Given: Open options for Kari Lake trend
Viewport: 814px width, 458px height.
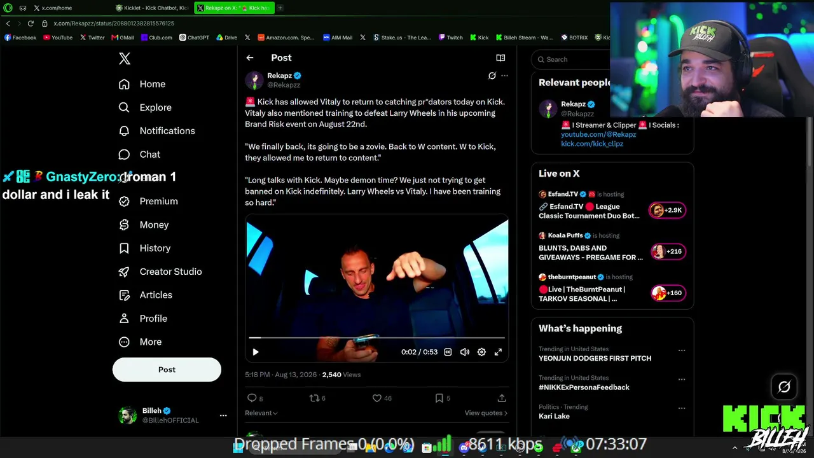Looking at the screenshot, I should (682, 408).
